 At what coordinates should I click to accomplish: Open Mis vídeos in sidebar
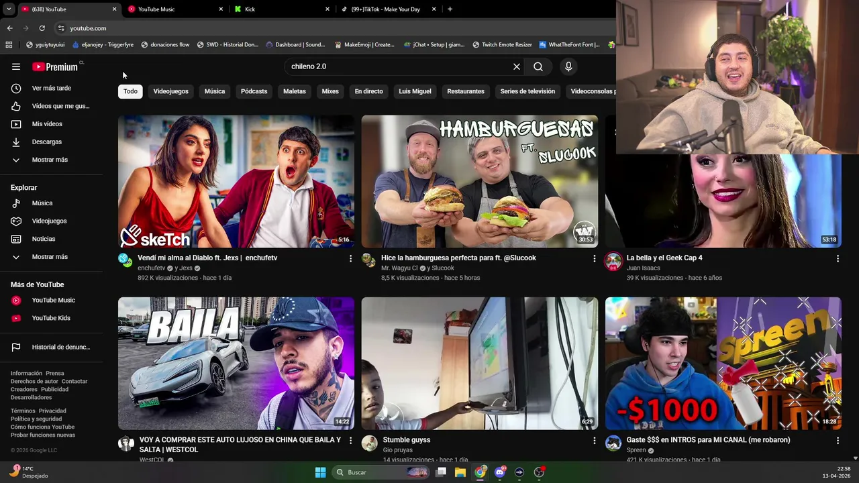pyautogui.click(x=51, y=124)
